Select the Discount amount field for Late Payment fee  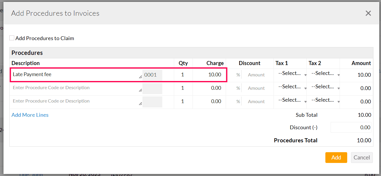click(x=256, y=75)
